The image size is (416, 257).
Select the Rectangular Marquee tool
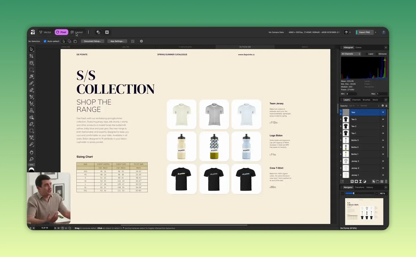[x=31, y=70]
